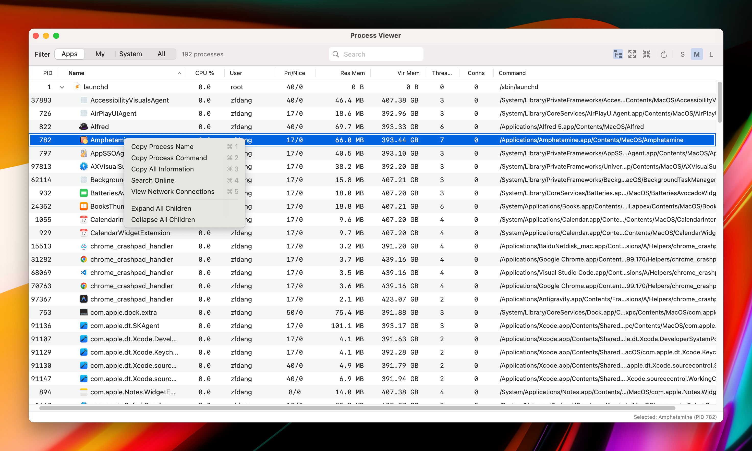Focus the Search input field

point(380,54)
